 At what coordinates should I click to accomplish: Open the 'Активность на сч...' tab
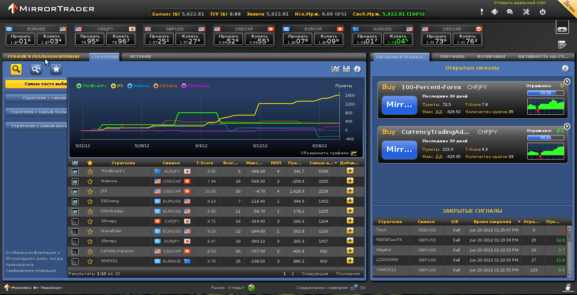(x=543, y=57)
